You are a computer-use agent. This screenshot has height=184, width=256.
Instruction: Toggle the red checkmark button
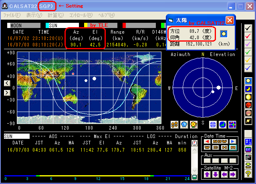(248, 36)
